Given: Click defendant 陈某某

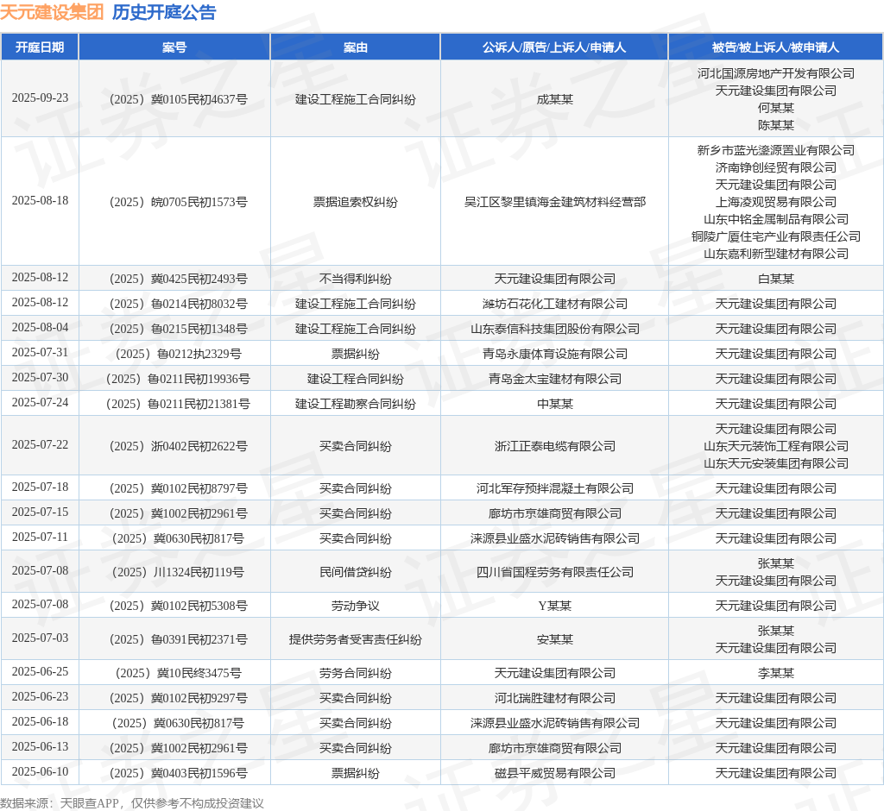Looking at the screenshot, I should point(776,125).
